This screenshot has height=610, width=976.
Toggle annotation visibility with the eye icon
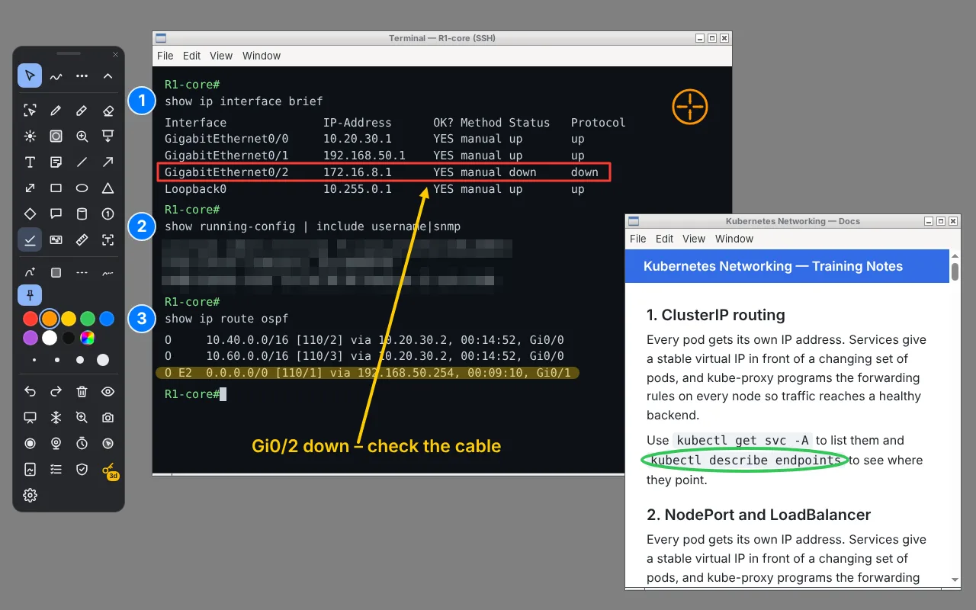click(x=108, y=391)
